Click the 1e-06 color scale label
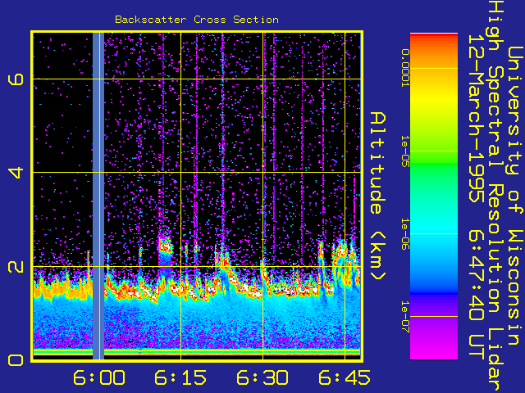The image size is (525, 393). point(405,234)
